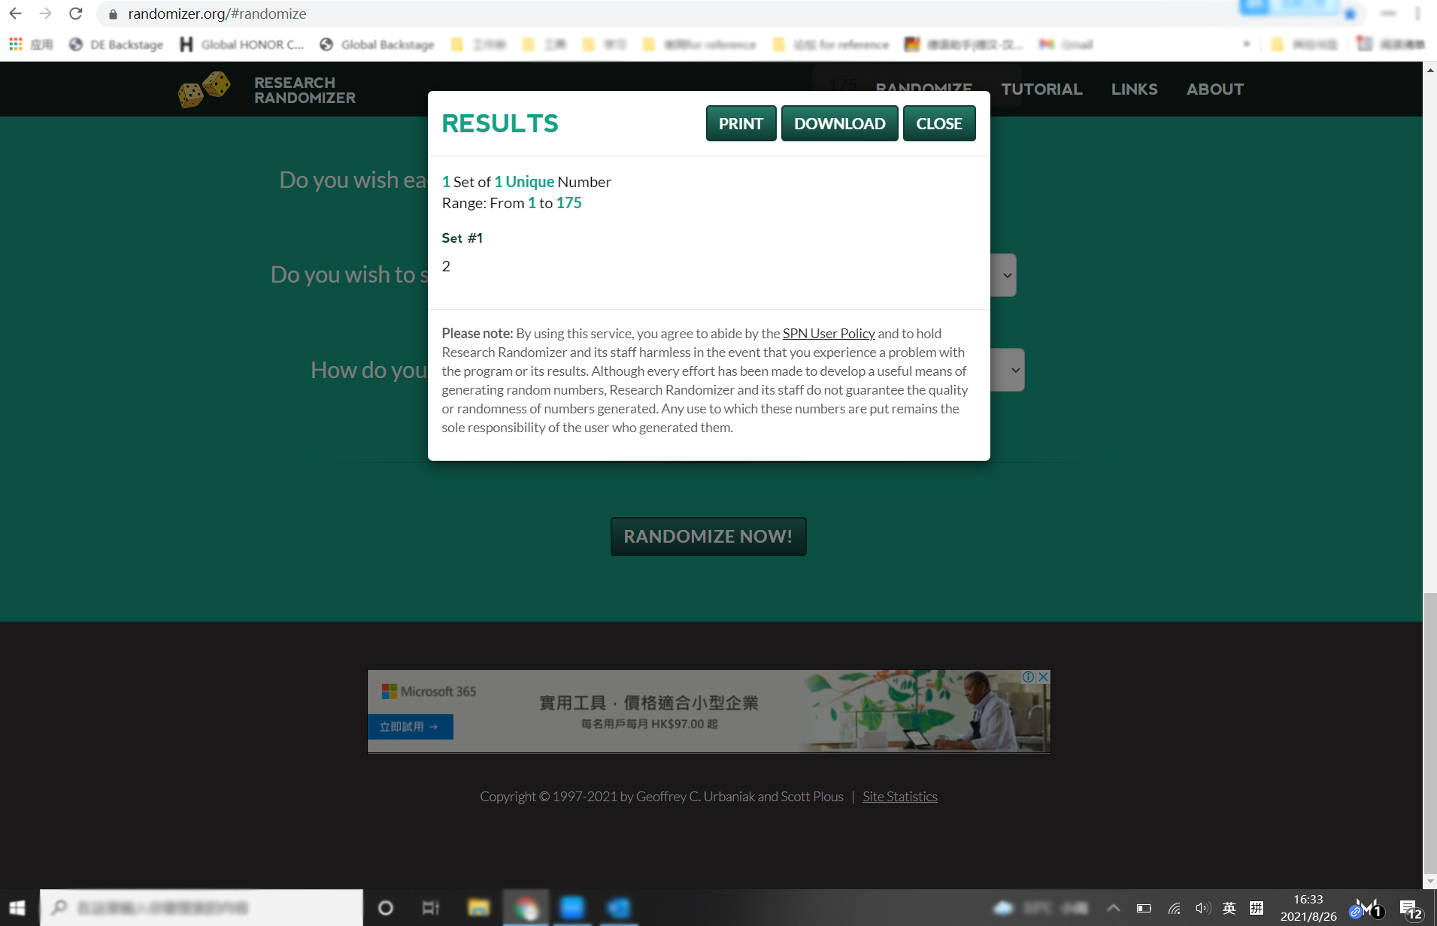Open the notification center showing 12 alerts

[1409, 907]
